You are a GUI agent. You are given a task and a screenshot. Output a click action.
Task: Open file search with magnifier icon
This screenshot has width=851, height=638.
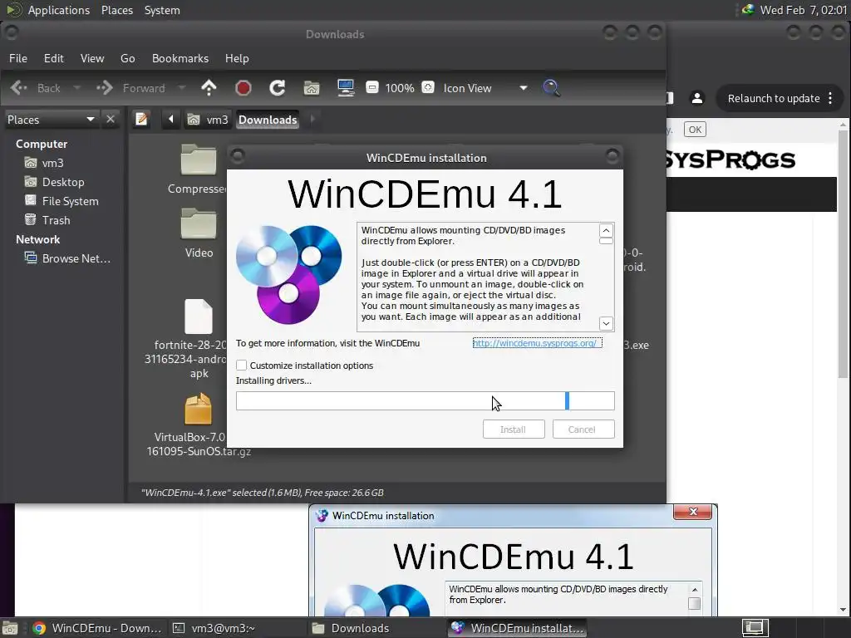[x=551, y=88]
